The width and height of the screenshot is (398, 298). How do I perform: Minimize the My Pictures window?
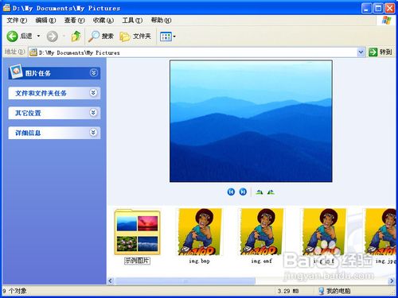click(x=366, y=8)
